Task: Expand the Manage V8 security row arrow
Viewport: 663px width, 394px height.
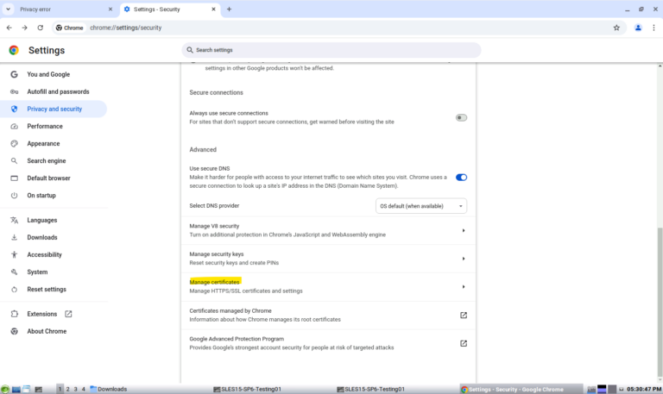Action: click(464, 230)
